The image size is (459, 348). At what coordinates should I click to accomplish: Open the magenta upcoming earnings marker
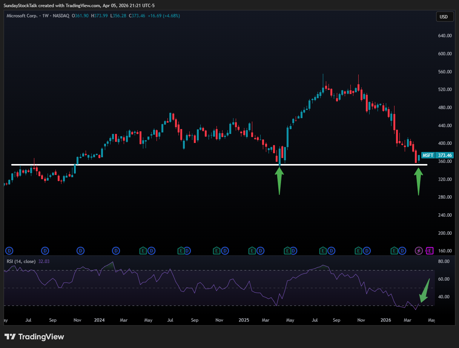(429, 251)
